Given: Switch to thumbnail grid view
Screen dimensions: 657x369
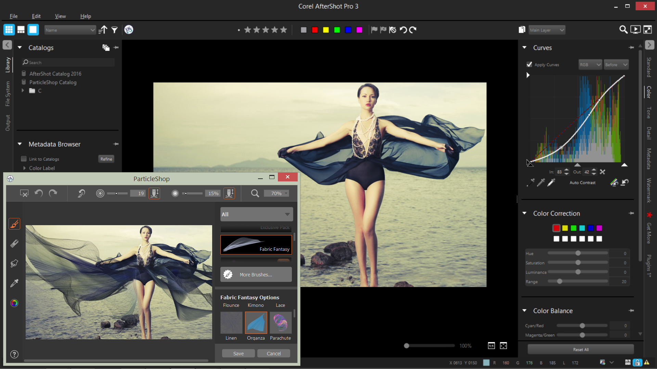Looking at the screenshot, I should pos(9,30).
